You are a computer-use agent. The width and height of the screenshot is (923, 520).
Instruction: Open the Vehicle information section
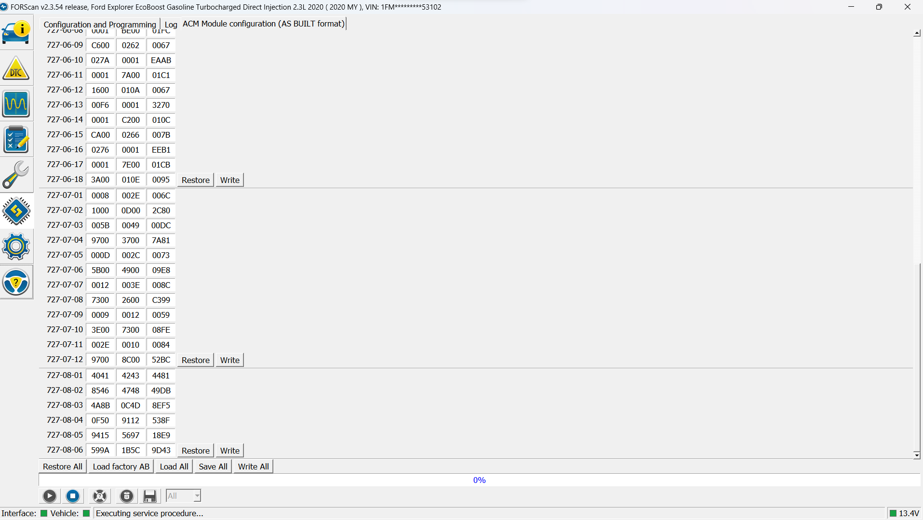(x=16, y=32)
